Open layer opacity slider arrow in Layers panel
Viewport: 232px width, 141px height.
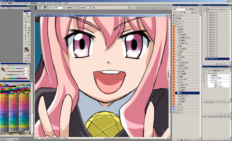[200, 9]
